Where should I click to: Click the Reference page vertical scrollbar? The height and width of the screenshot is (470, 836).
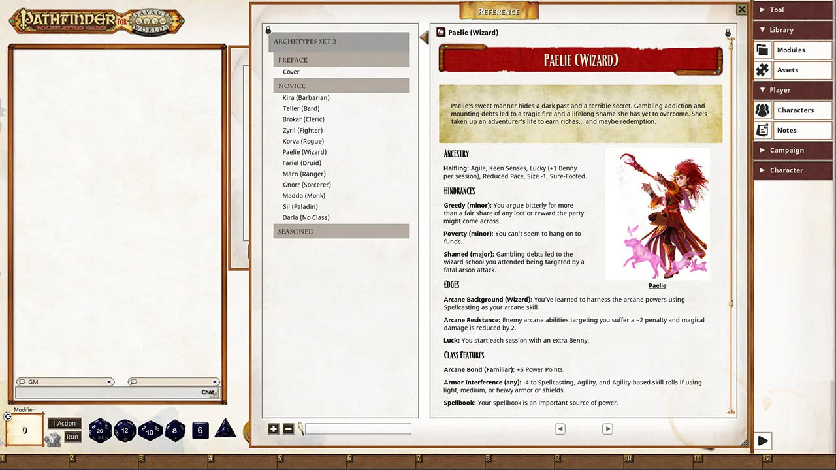[x=731, y=225]
